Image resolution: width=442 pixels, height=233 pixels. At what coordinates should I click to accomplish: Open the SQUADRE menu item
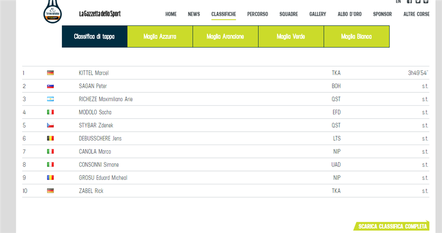(288, 14)
